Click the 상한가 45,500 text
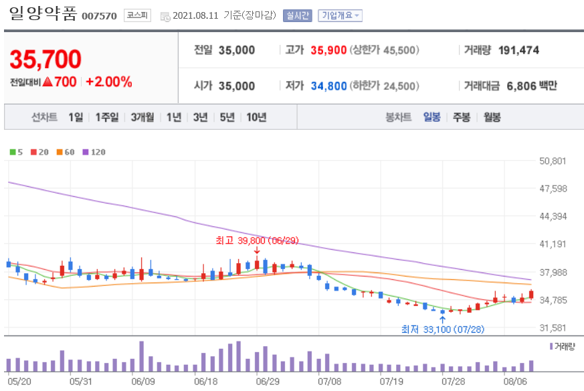The height and width of the screenshot is (391, 584). [x=384, y=50]
